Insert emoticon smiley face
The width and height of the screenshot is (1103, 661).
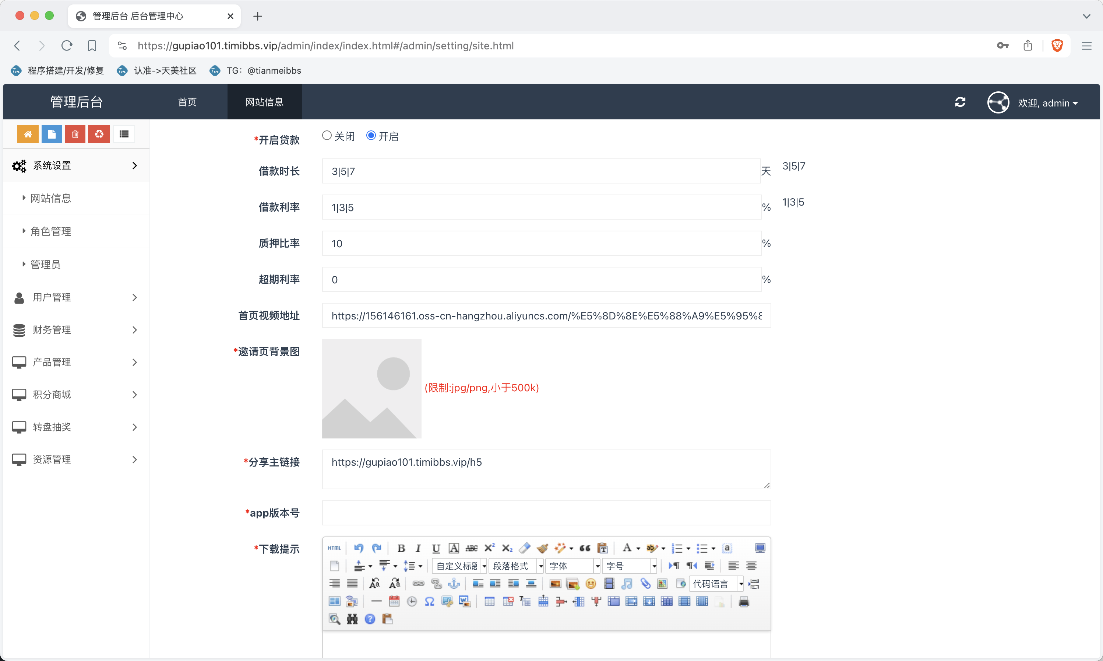click(591, 584)
